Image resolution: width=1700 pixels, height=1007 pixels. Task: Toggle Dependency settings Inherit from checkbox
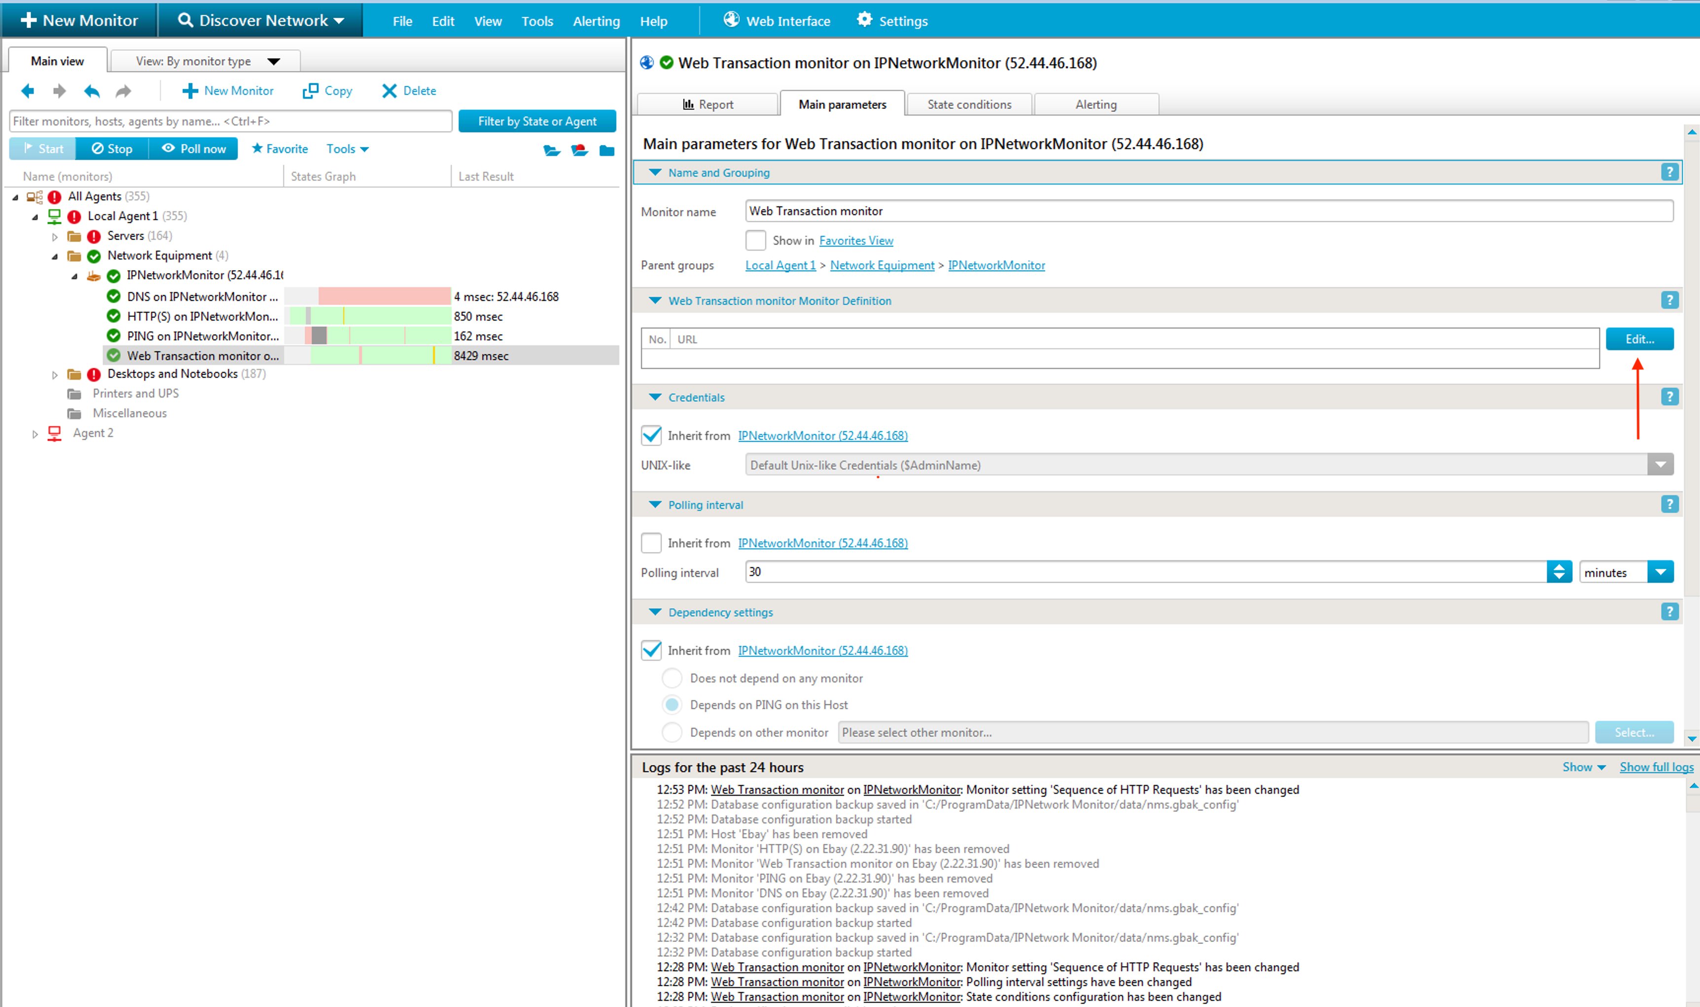(651, 650)
